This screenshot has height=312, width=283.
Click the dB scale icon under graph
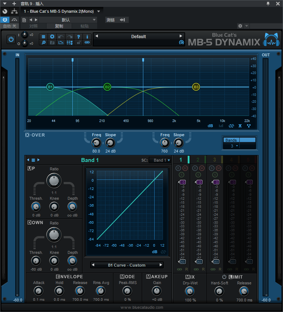click(x=210, y=126)
